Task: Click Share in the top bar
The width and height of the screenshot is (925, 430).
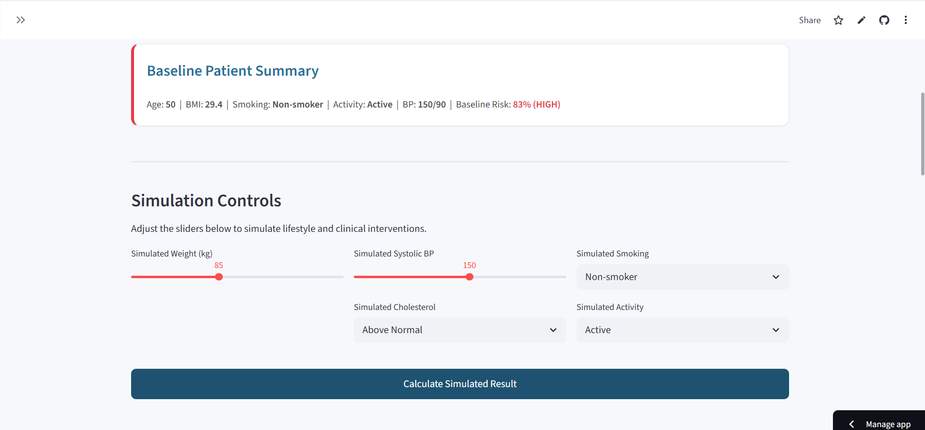Action: tap(809, 20)
